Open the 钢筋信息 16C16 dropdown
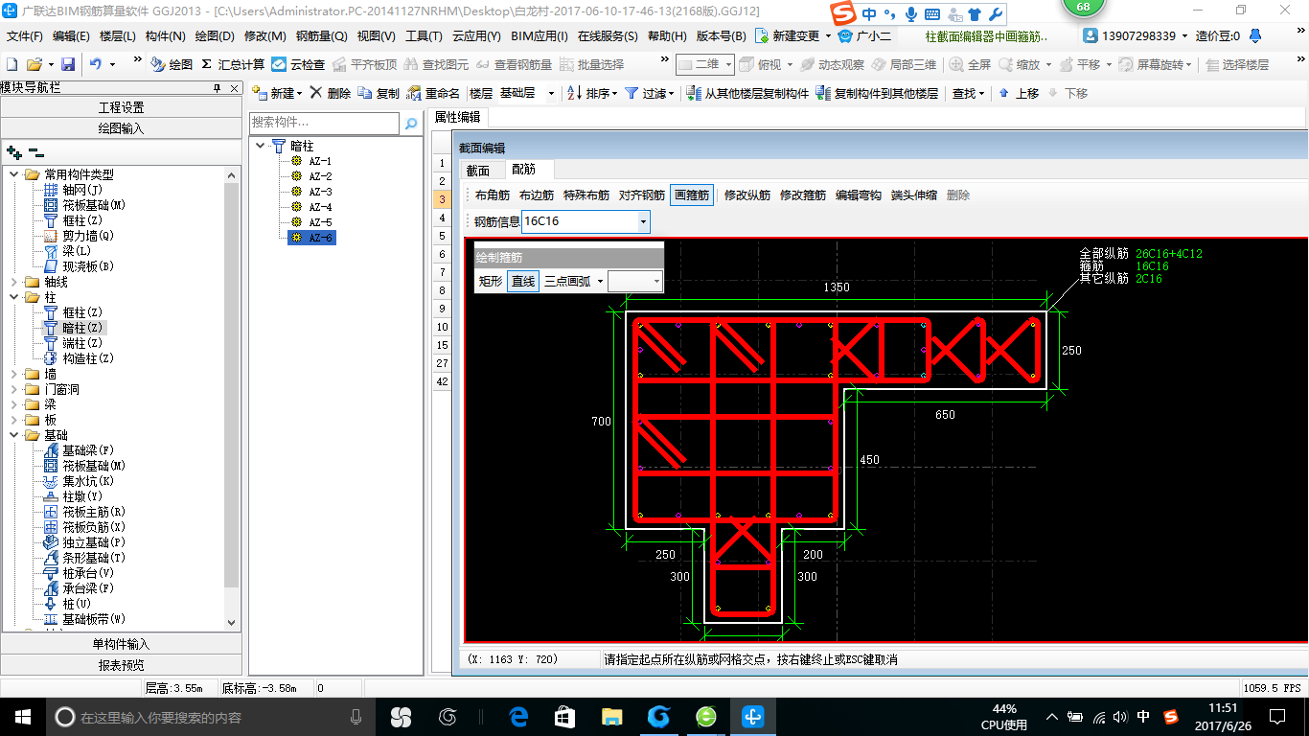This screenshot has width=1309, height=736. pyautogui.click(x=643, y=221)
